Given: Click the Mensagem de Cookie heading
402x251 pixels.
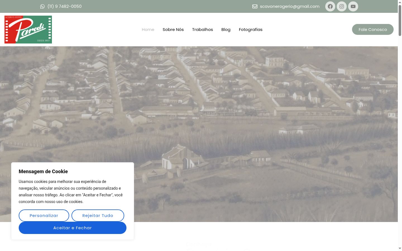Looking at the screenshot, I should coord(43,172).
